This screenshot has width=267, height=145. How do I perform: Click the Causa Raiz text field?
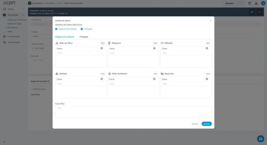133,112
